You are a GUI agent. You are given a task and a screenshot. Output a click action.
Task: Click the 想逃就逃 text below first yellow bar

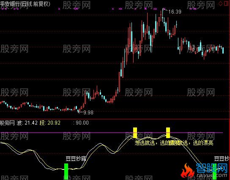145,143
